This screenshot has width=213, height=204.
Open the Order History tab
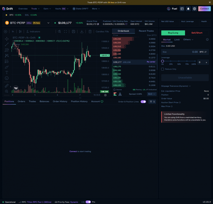pos(60,101)
